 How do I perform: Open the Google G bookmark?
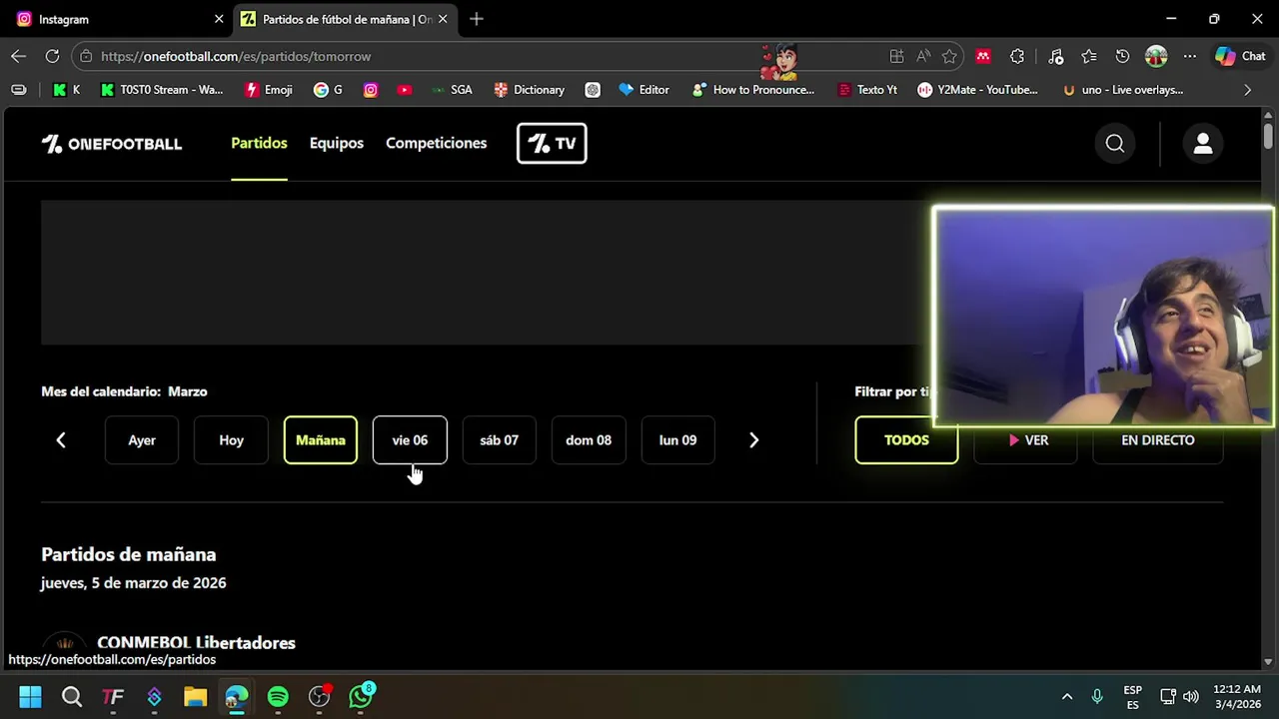[x=328, y=90]
